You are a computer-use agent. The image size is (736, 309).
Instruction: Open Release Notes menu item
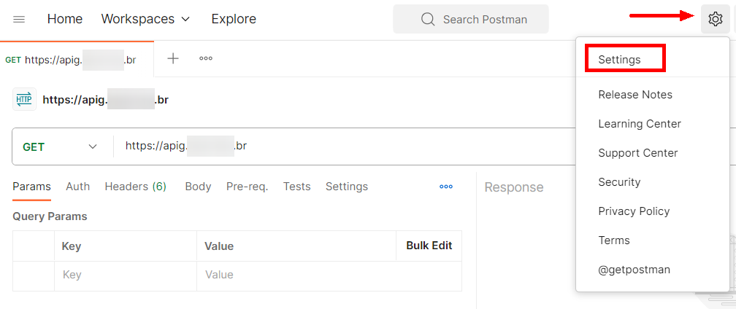(x=635, y=95)
